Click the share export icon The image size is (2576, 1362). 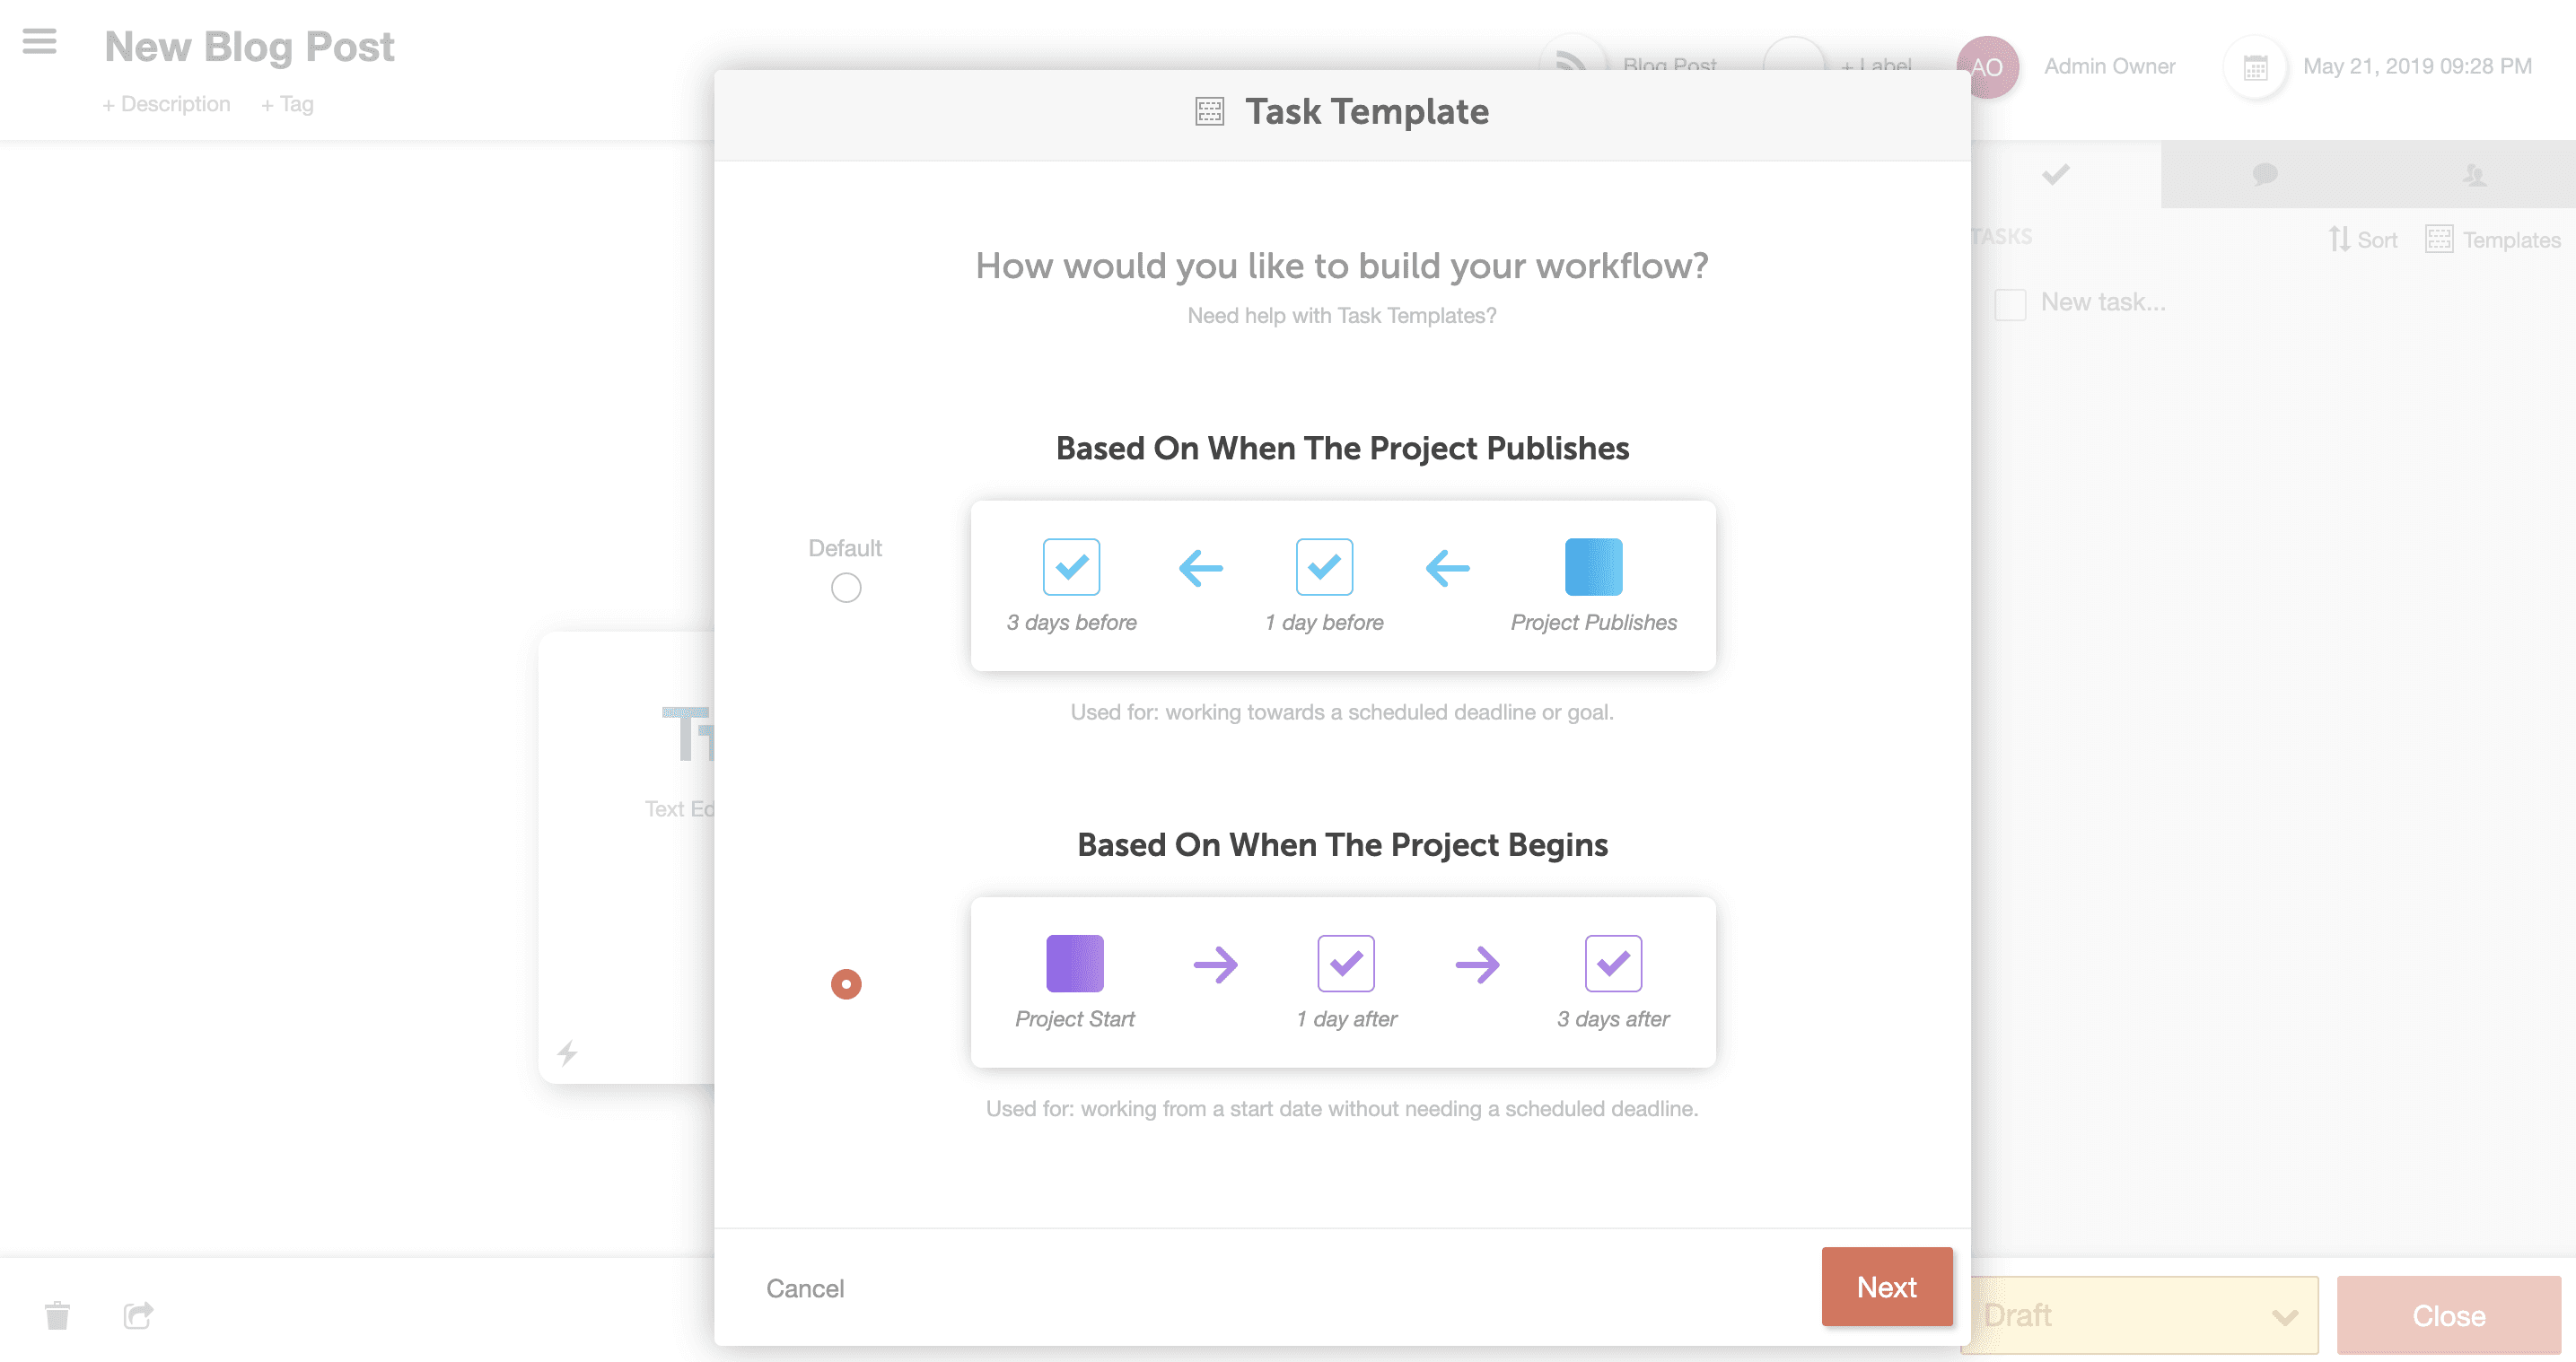point(138,1315)
